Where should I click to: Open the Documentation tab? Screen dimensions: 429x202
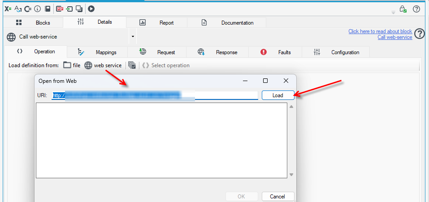[x=227, y=23]
